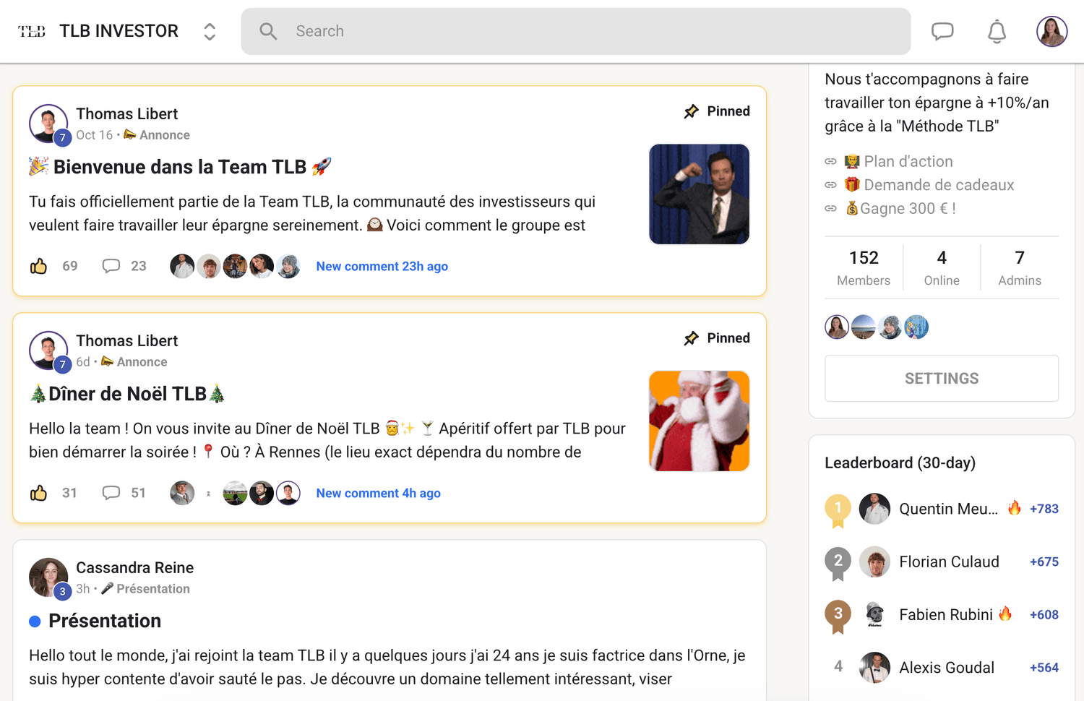
Task: Click the +783 points for Quentin
Action: (1044, 509)
